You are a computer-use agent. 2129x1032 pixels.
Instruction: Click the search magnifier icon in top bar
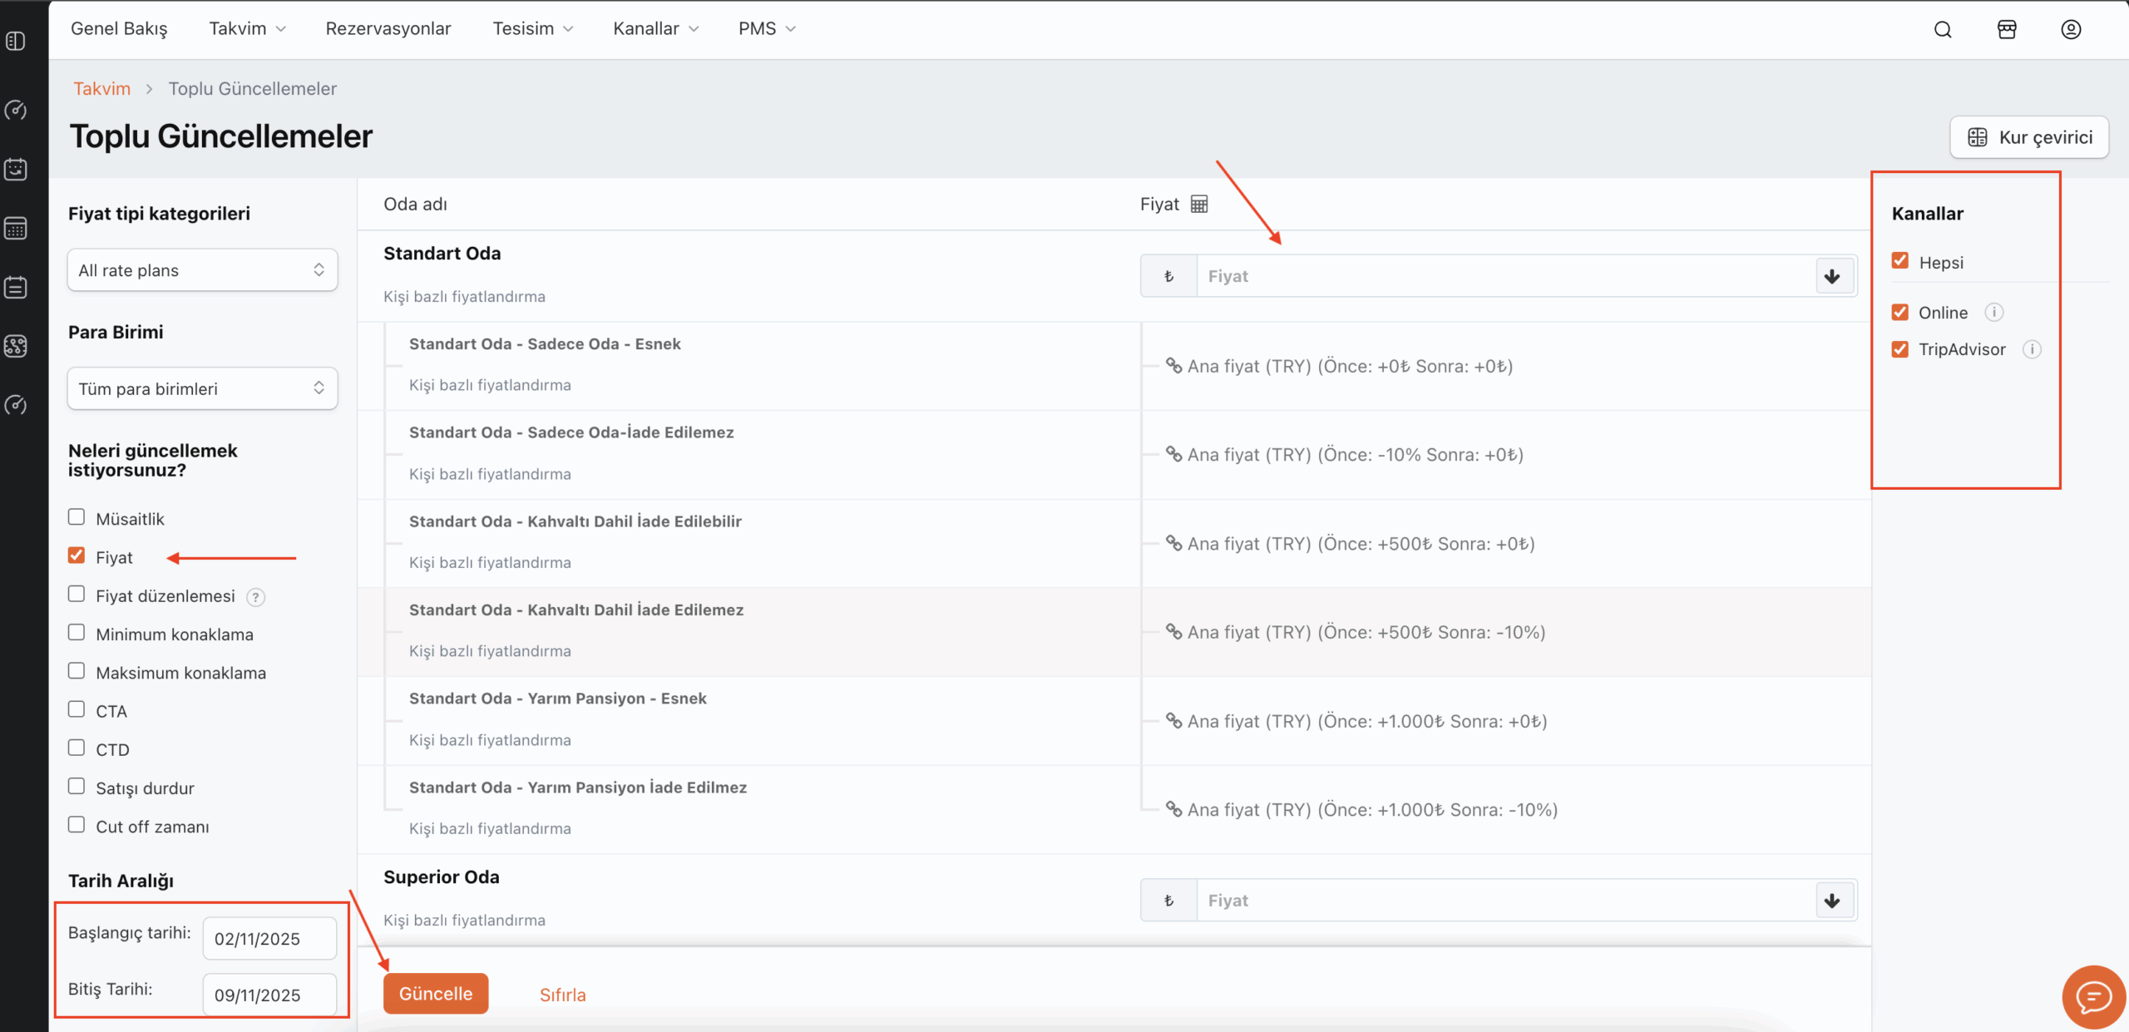tap(1943, 30)
